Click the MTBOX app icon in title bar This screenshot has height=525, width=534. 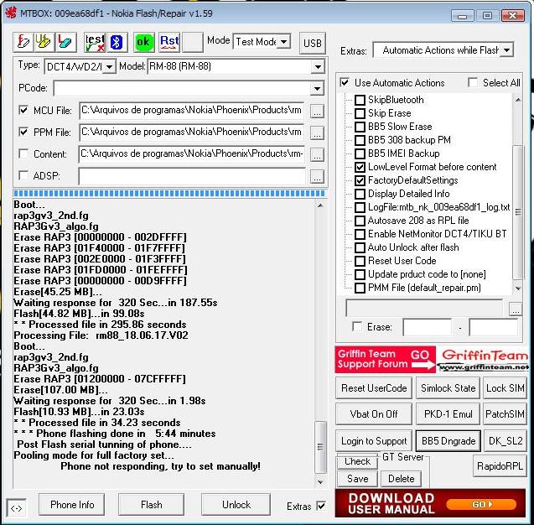[x=11, y=13]
